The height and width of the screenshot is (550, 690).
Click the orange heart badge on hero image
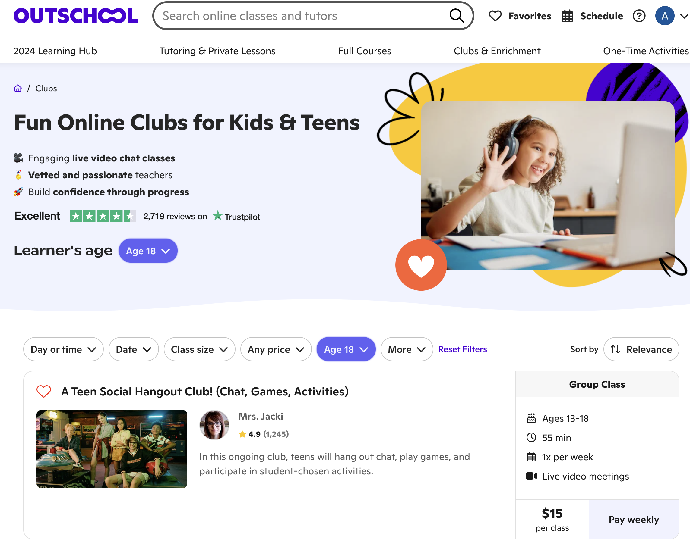pyautogui.click(x=421, y=265)
